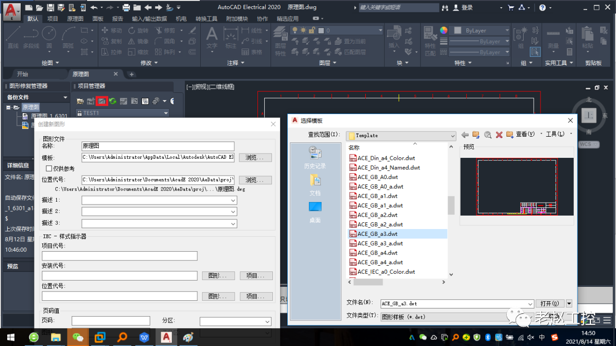The image size is (616, 346).
Task: Click the History (历史记录) shortcut
Action: tap(315, 157)
